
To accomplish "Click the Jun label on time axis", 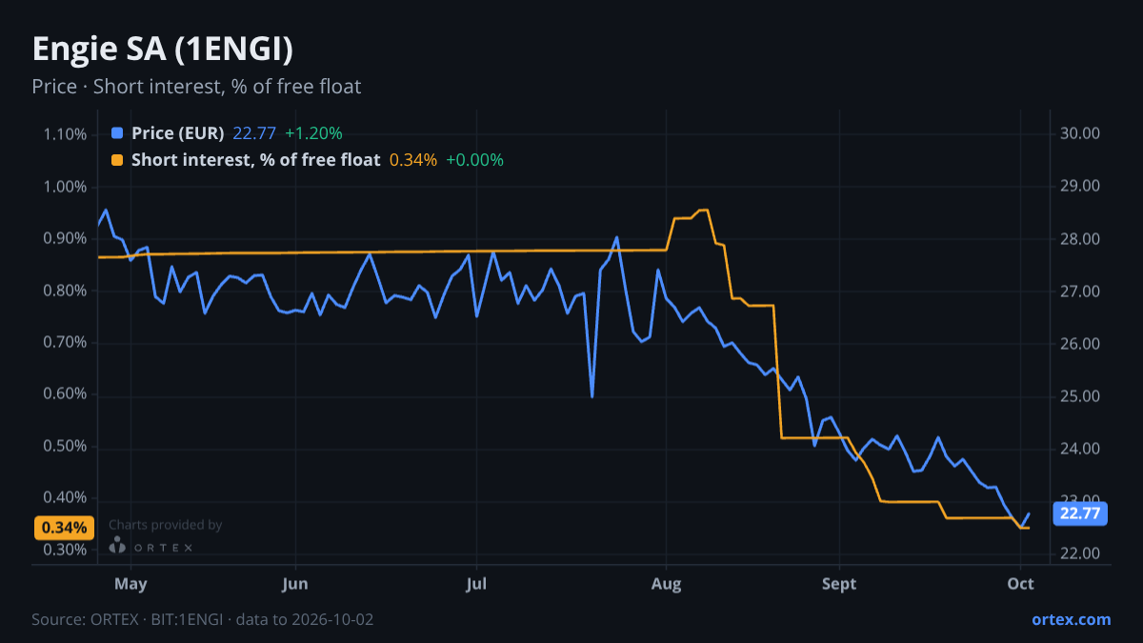I will 295,584.
